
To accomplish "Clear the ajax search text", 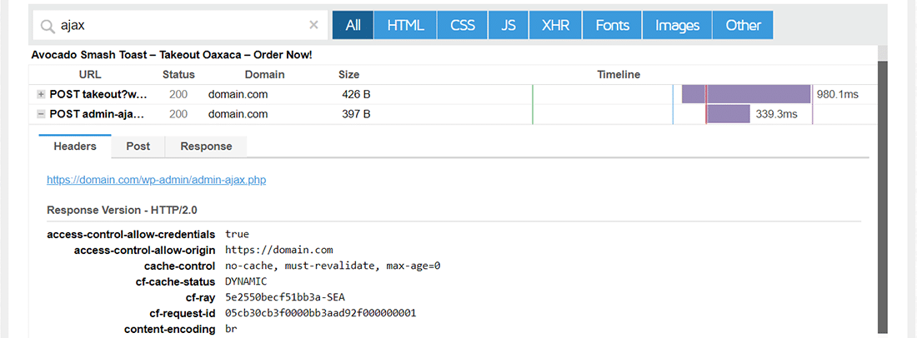I will (x=313, y=25).
